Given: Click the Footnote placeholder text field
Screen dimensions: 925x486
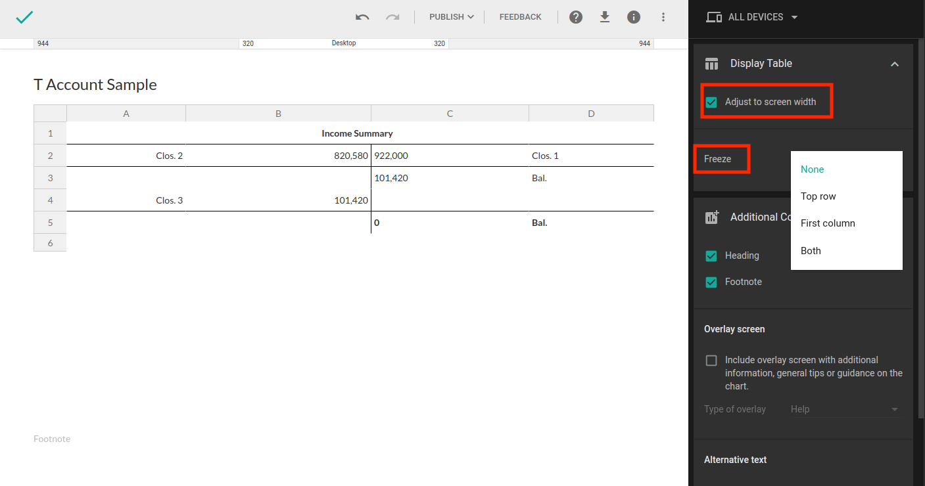Looking at the screenshot, I should pyautogui.click(x=52, y=439).
